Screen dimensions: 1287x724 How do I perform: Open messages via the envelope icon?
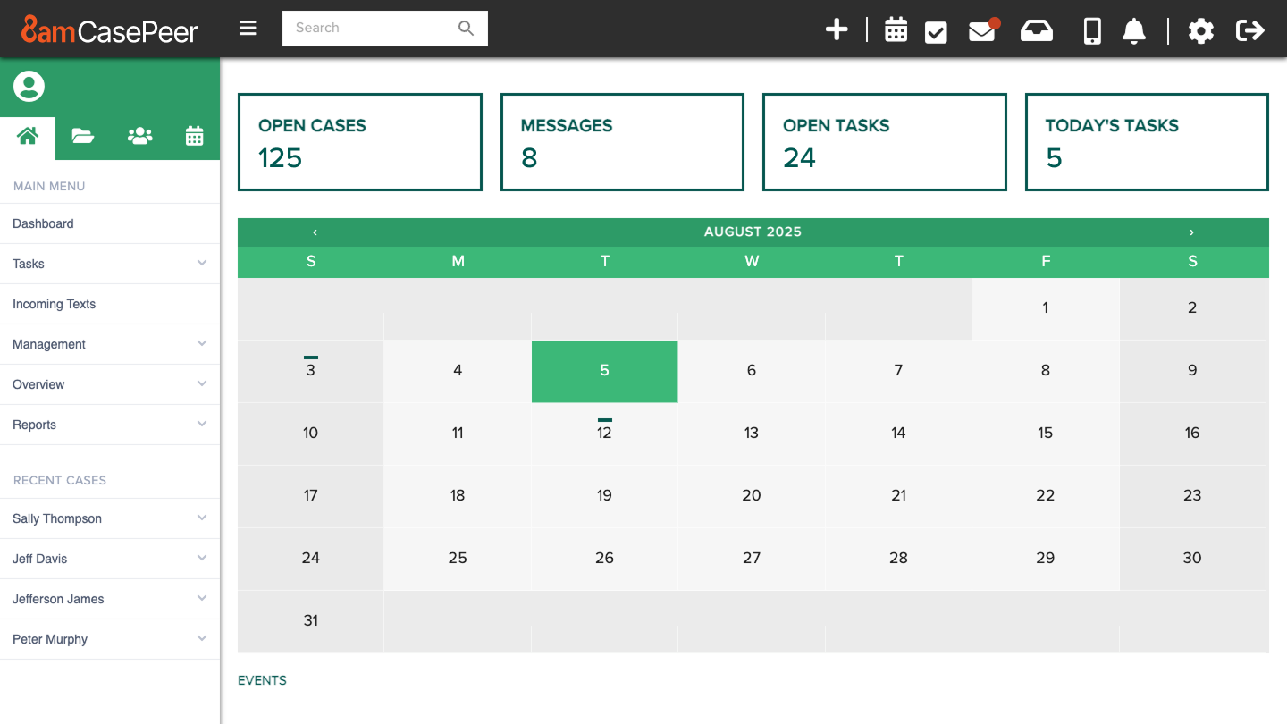[x=980, y=30]
